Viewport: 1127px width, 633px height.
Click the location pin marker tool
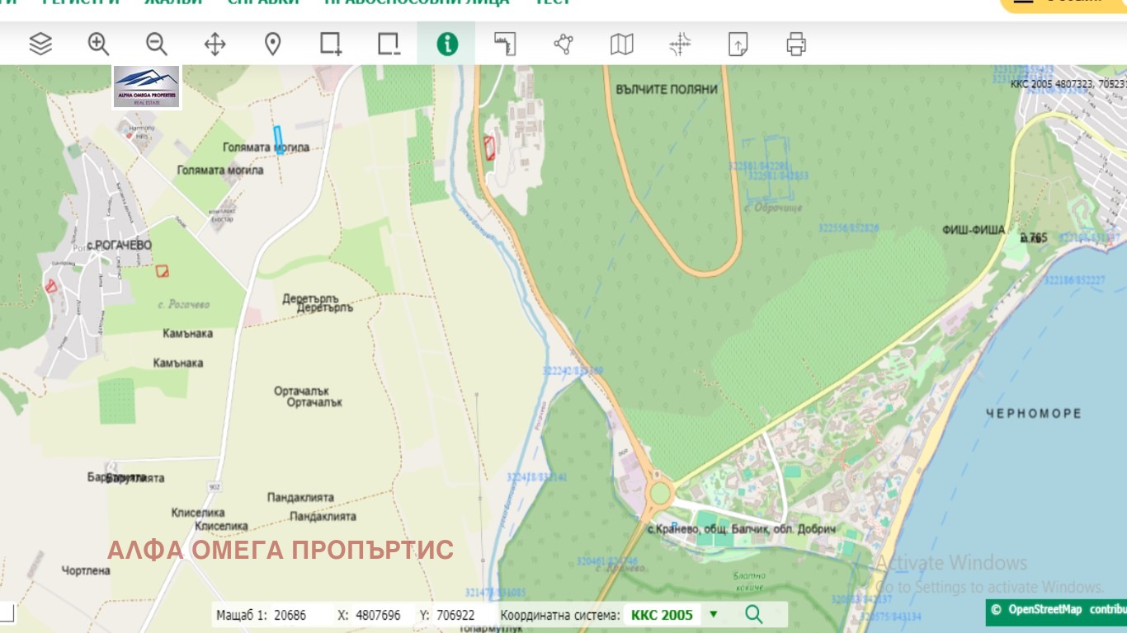click(272, 44)
